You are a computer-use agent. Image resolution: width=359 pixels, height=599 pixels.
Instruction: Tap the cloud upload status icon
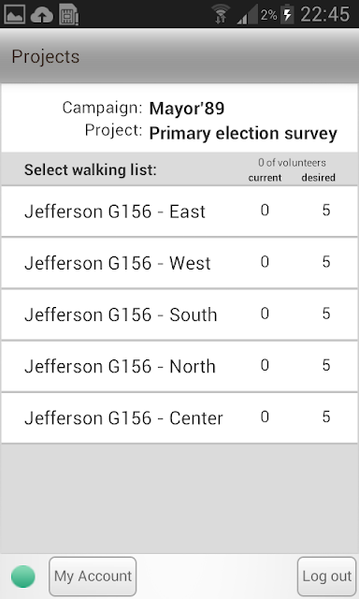pos(42,15)
